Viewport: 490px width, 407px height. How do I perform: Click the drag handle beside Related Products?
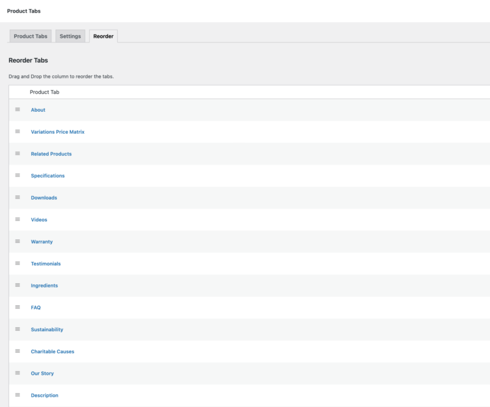(x=17, y=153)
